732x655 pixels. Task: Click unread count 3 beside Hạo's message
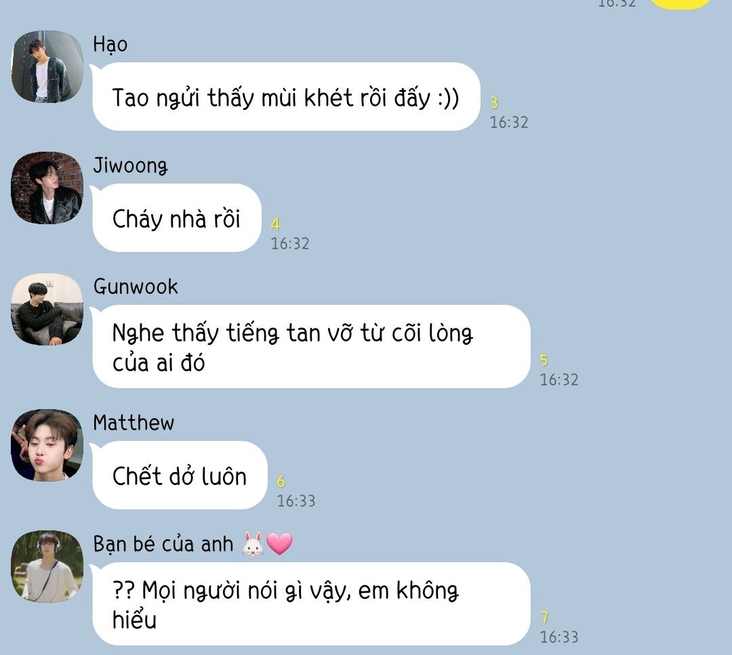tap(494, 103)
